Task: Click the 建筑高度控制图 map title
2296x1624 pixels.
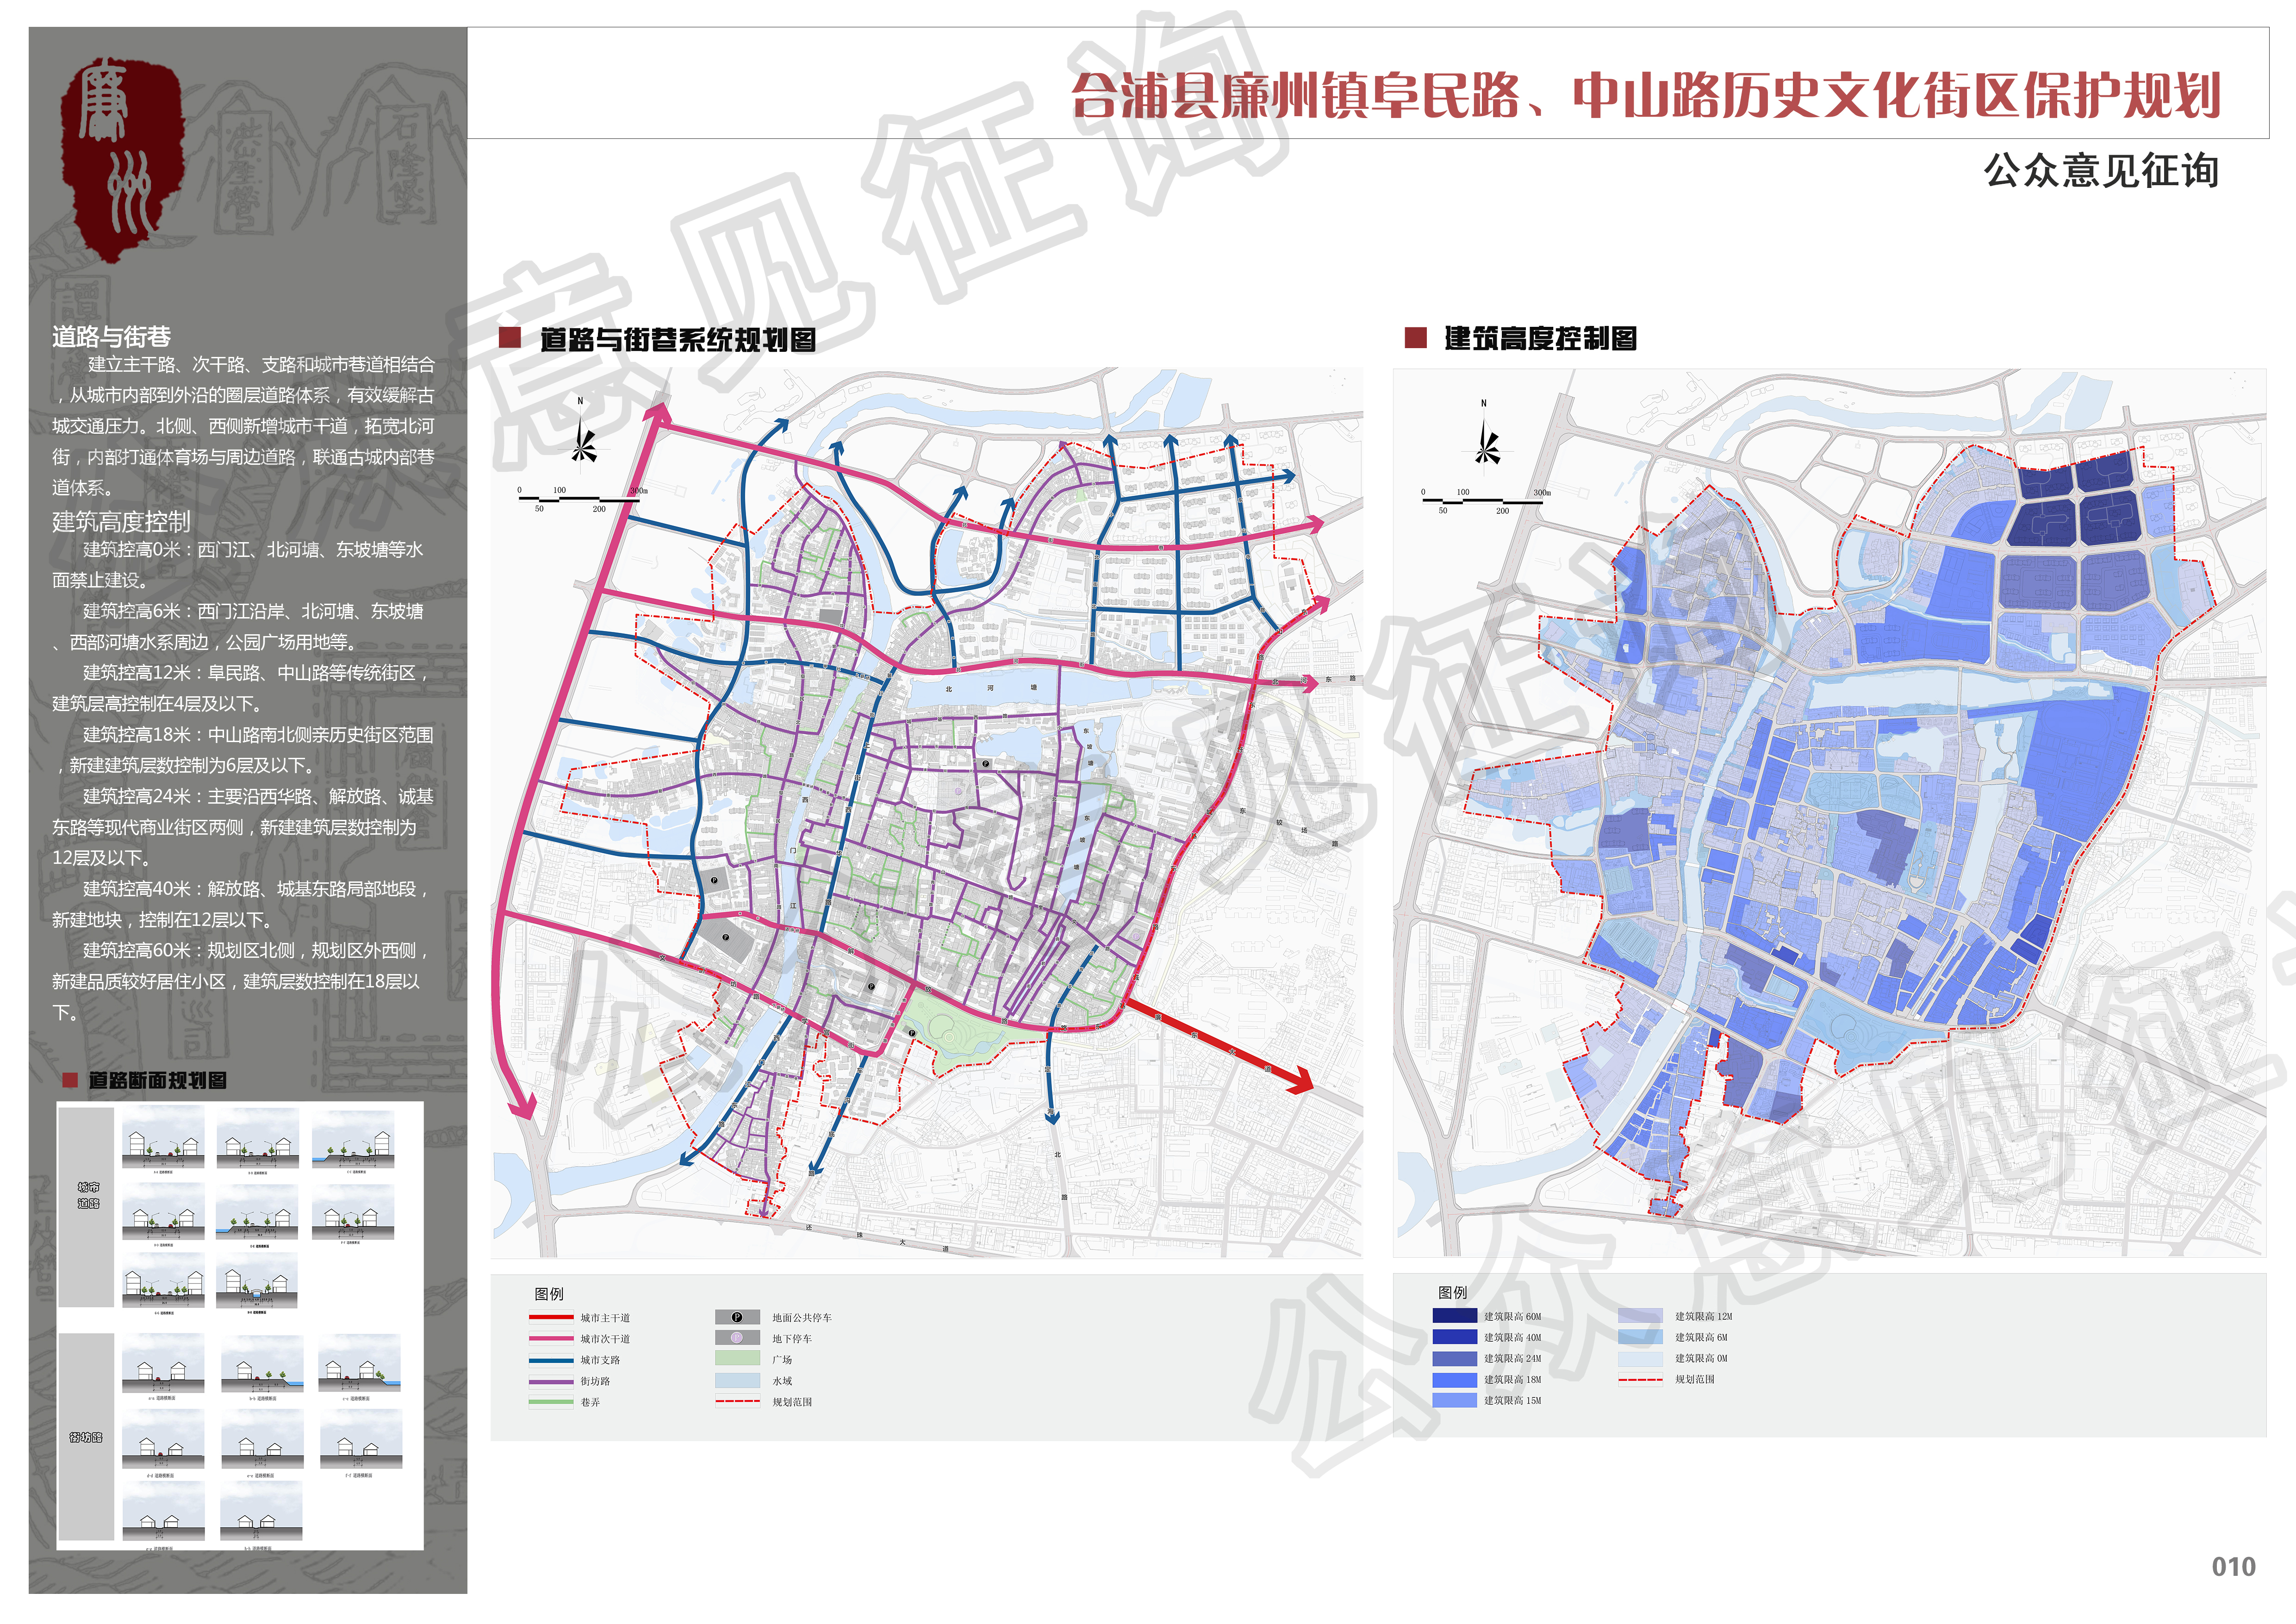Action: pyautogui.click(x=1540, y=338)
